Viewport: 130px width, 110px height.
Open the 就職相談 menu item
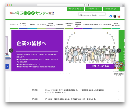tap(32, 24)
